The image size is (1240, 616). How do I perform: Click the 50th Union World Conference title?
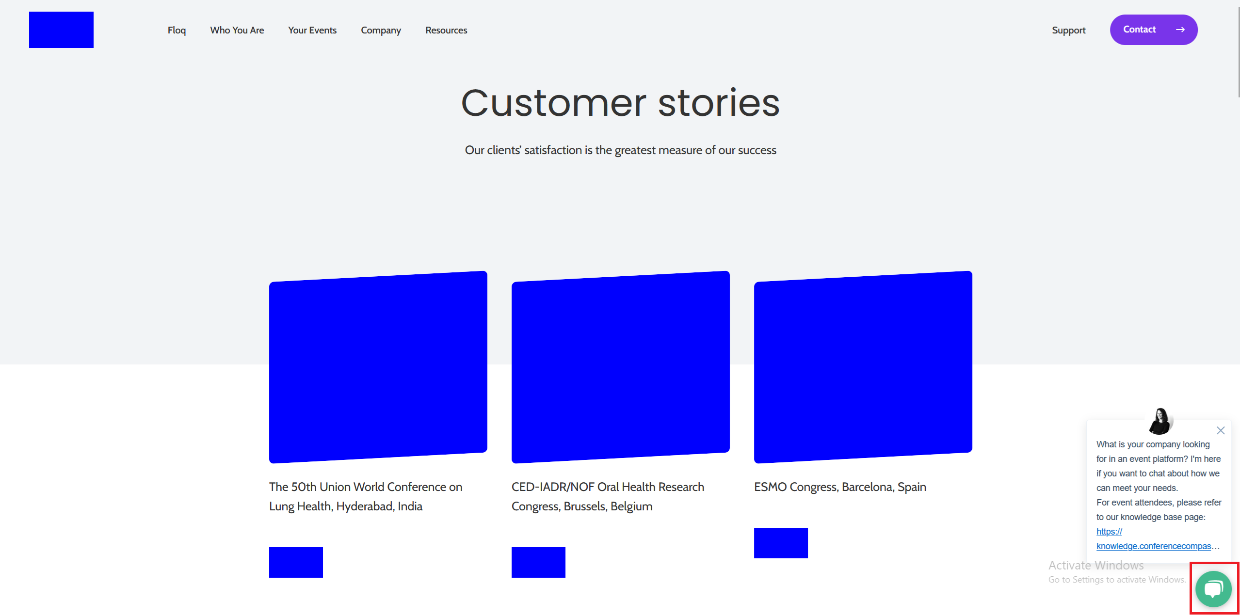point(365,496)
